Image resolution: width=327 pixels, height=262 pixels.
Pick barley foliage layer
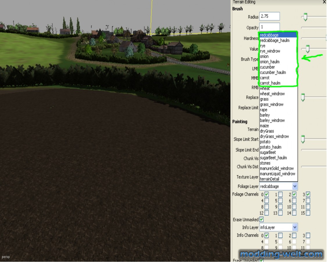pyautogui.click(x=278, y=115)
